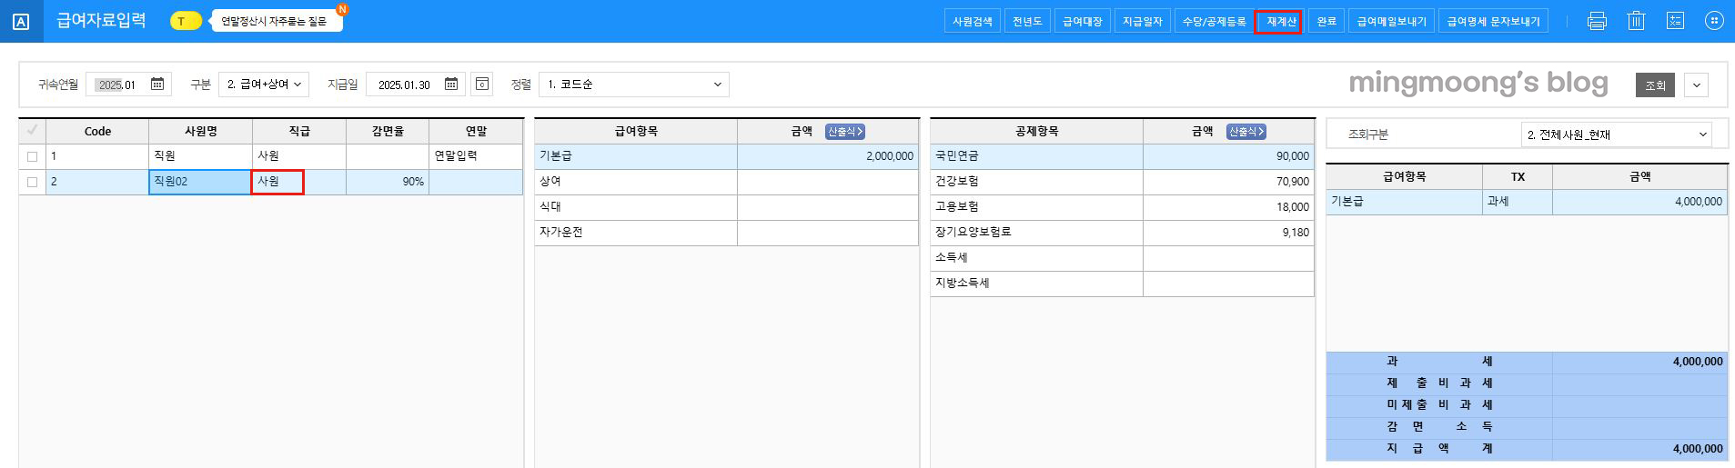Click 급여메일보내기 button

[1392, 21]
